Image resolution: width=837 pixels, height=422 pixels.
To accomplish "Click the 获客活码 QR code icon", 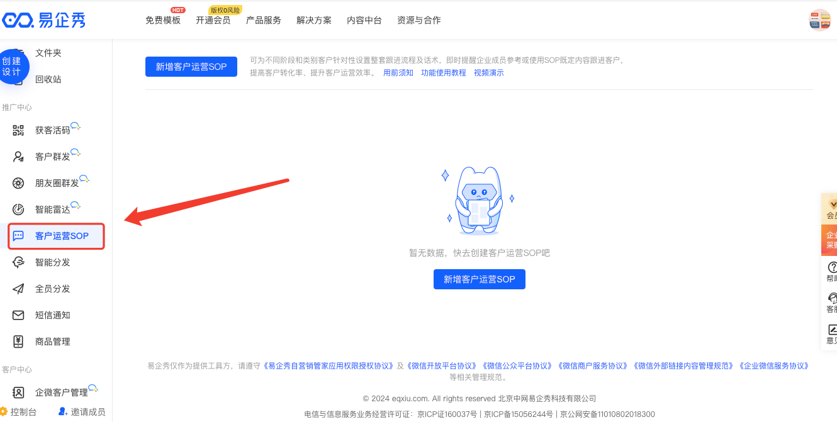I will [x=18, y=130].
